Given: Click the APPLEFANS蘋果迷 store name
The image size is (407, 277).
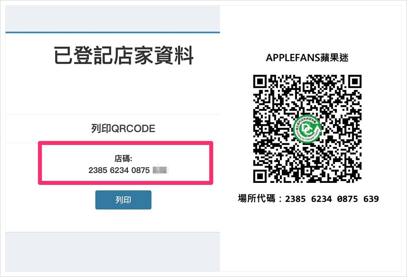Looking at the screenshot, I should (307, 57).
